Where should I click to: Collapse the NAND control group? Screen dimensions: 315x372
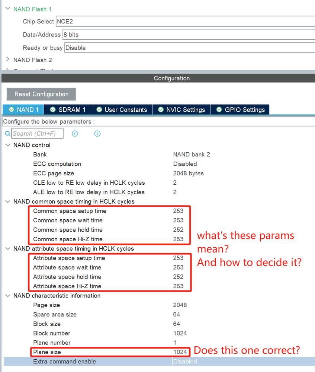pos(7,145)
